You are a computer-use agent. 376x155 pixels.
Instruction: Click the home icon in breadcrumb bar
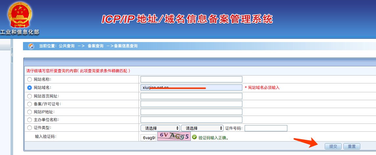coord(31,46)
